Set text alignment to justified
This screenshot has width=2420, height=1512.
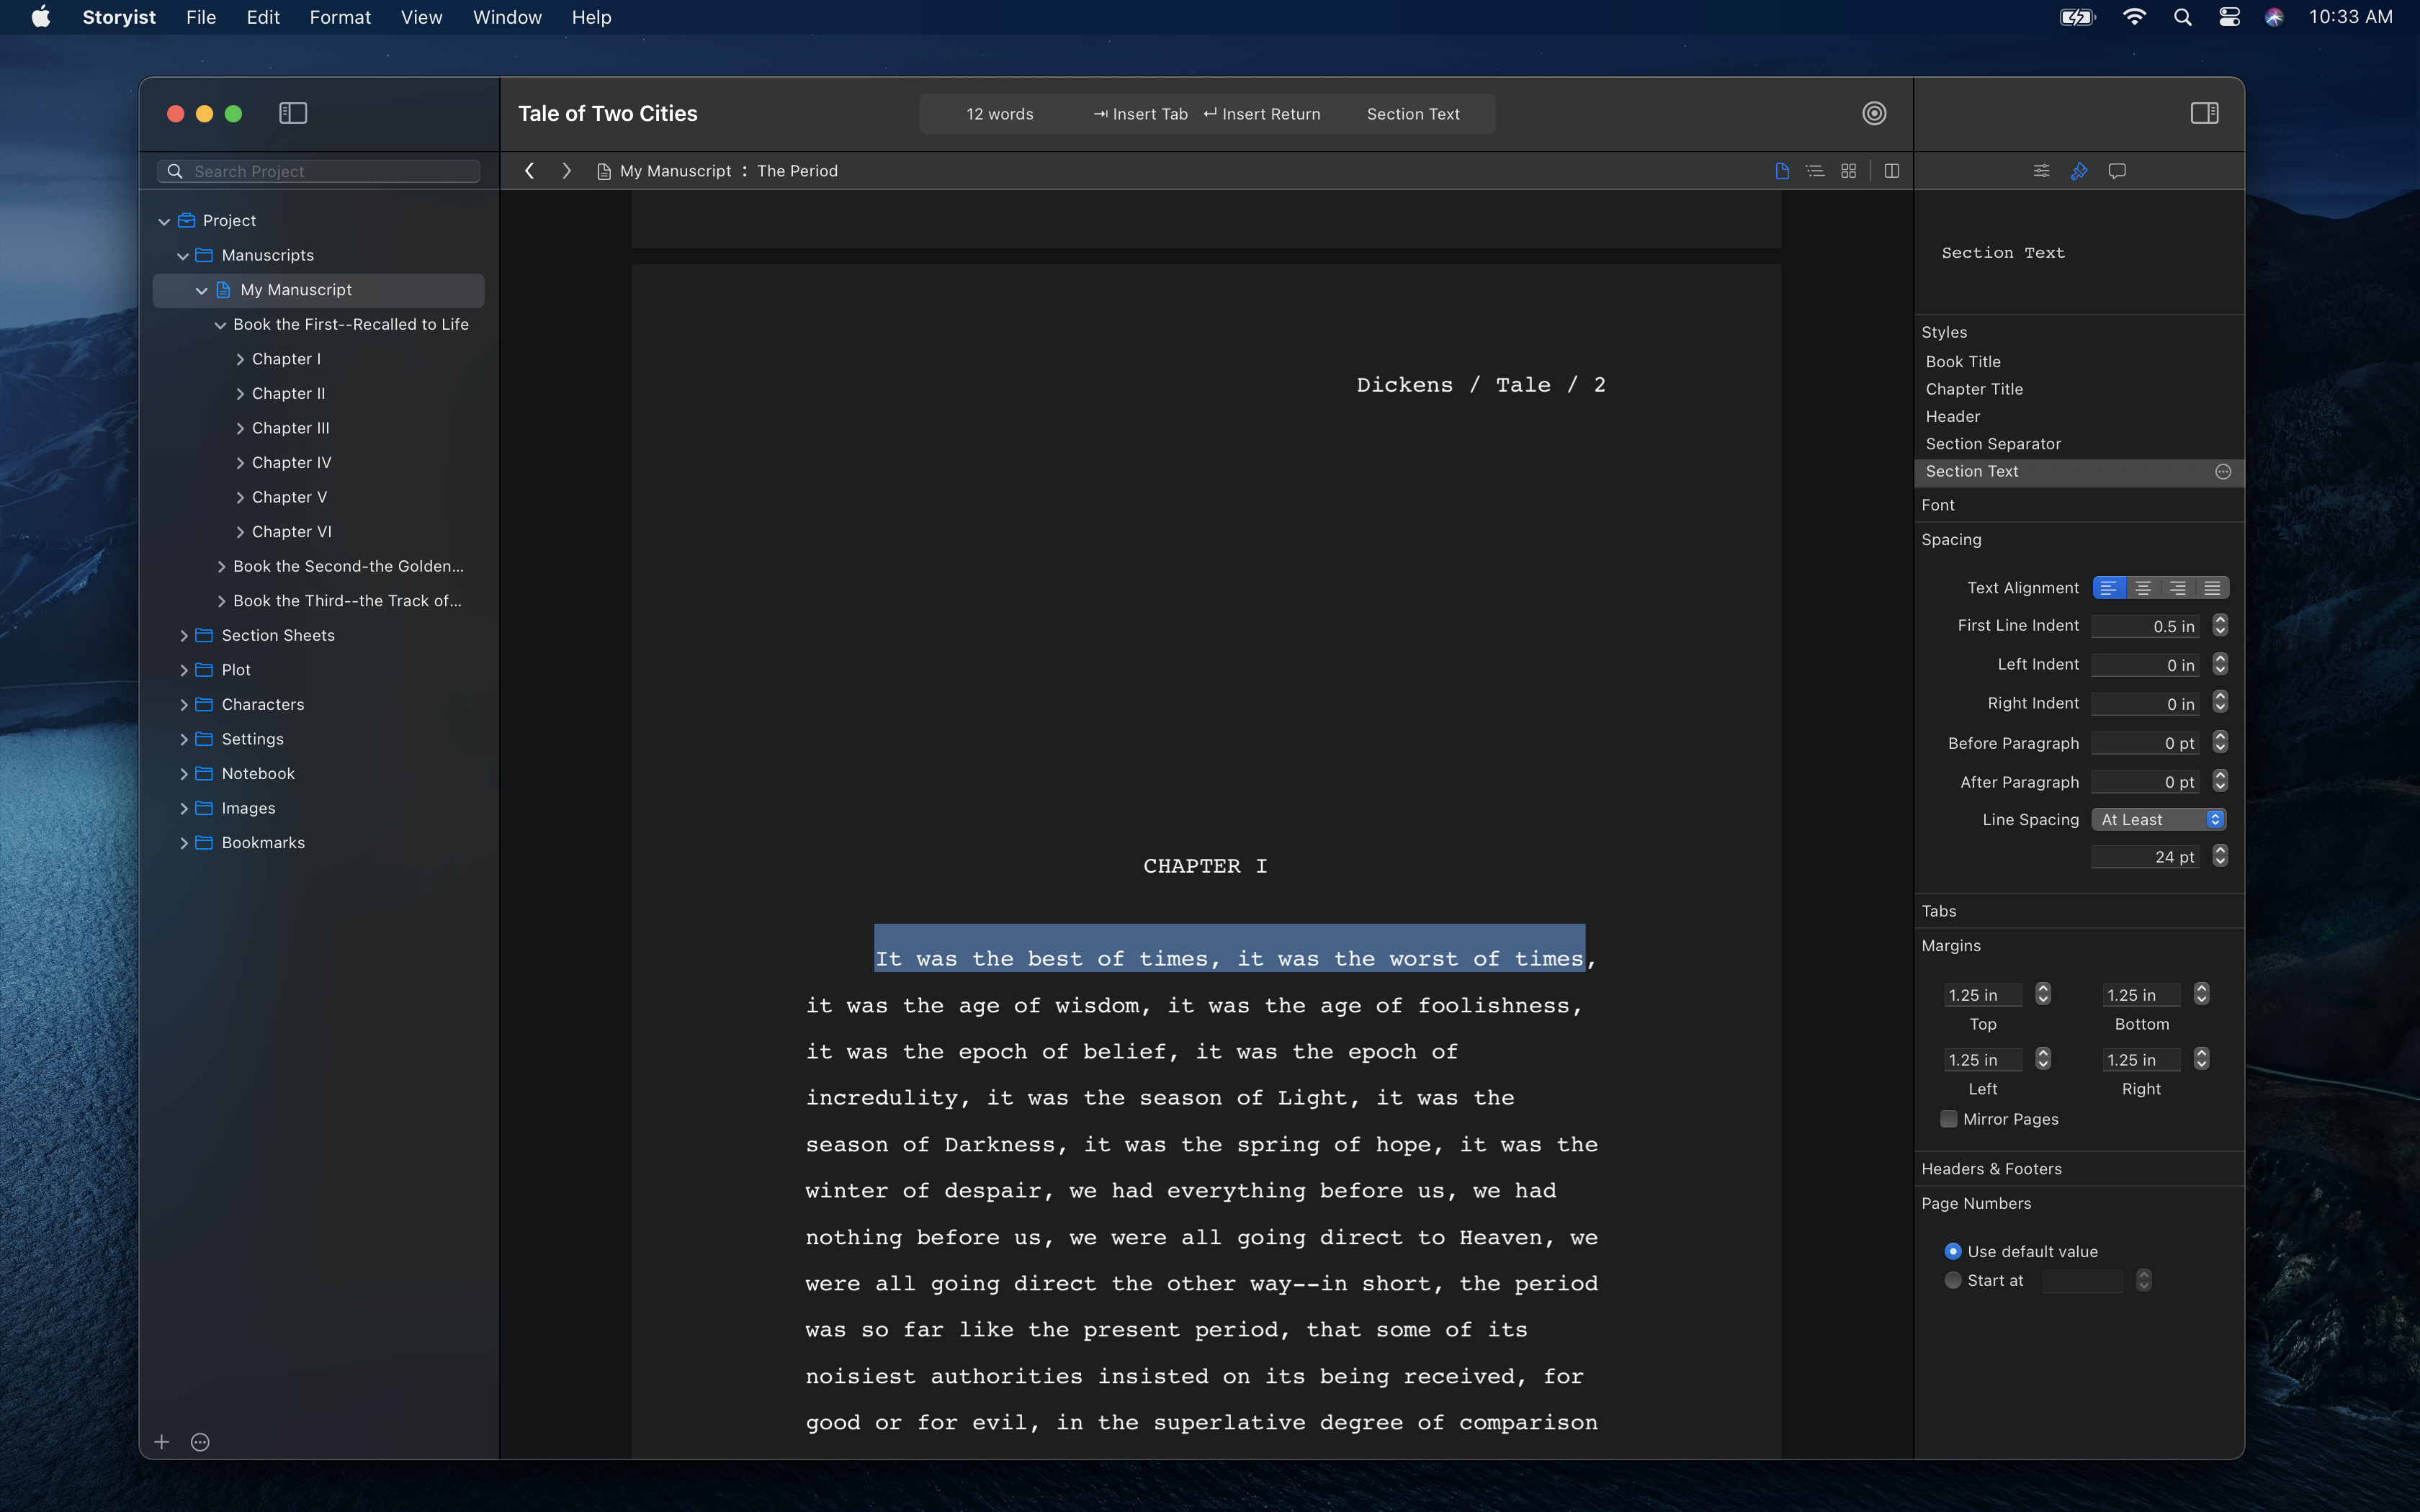(2212, 588)
